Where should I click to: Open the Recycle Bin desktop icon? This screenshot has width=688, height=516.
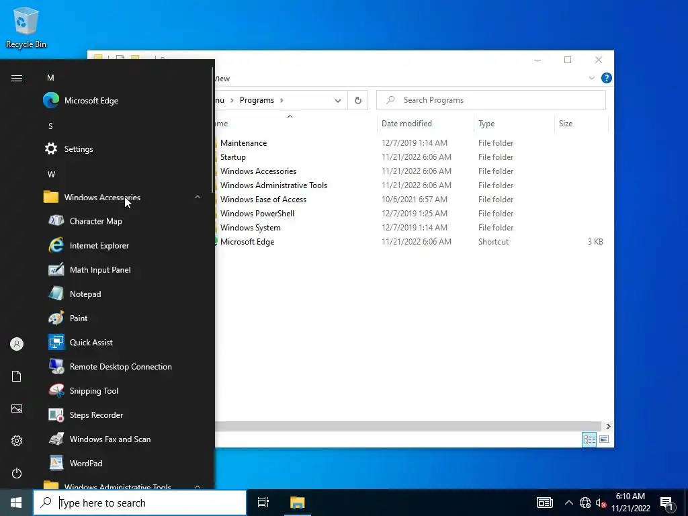click(x=26, y=27)
